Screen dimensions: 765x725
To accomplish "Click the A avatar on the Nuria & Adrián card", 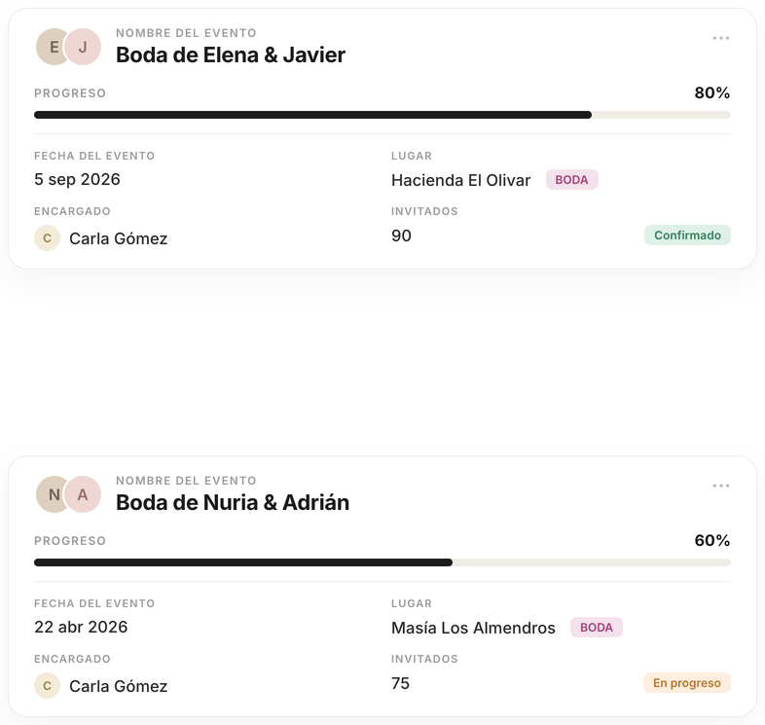I will (83, 494).
